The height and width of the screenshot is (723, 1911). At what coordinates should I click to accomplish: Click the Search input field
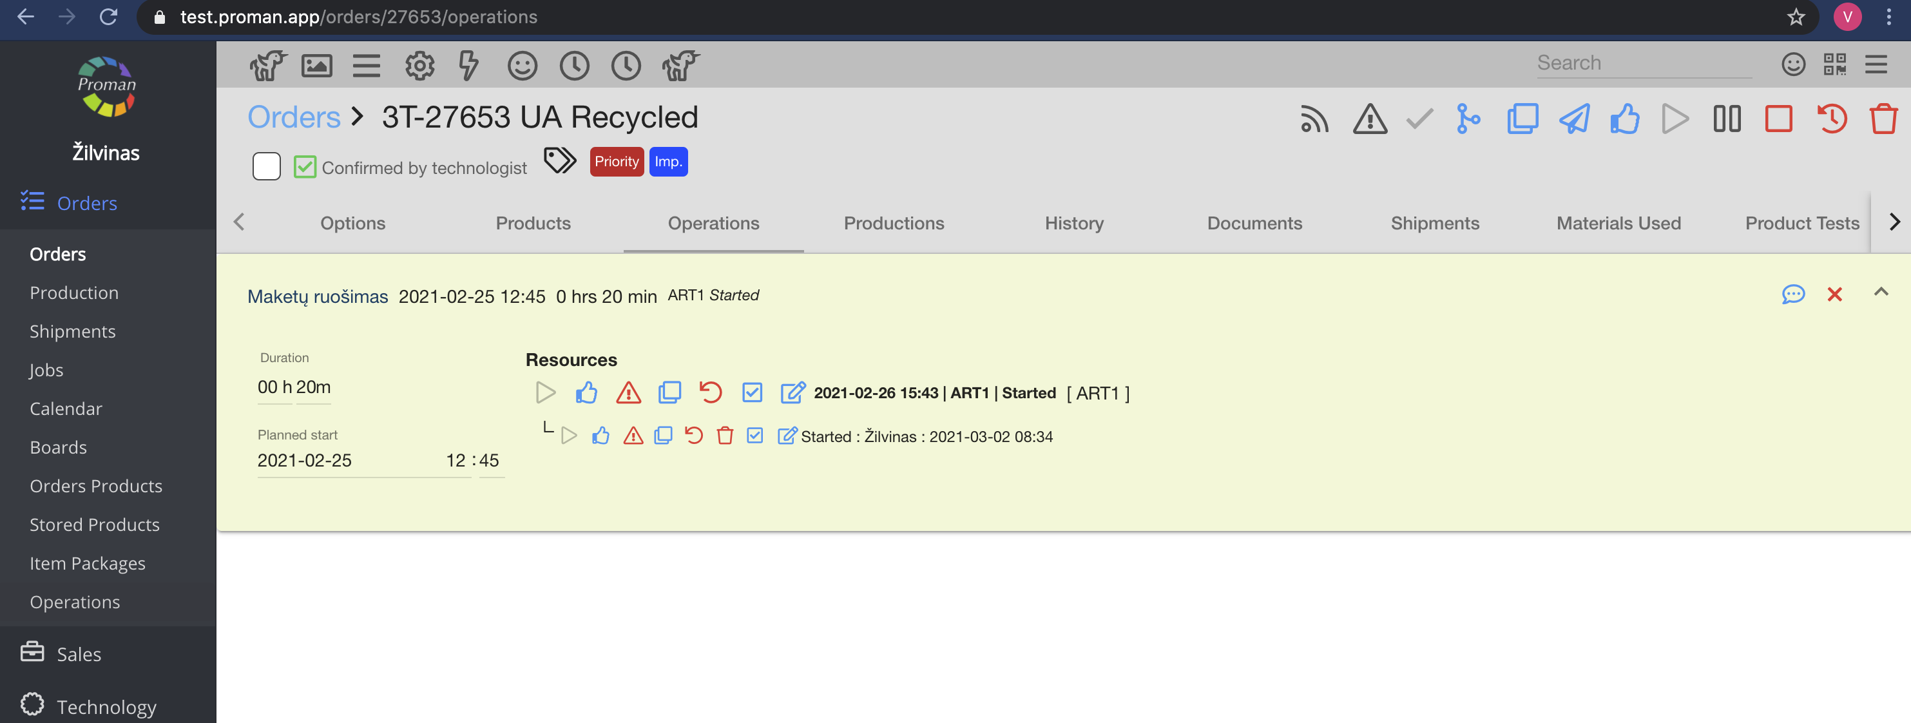tap(1642, 63)
